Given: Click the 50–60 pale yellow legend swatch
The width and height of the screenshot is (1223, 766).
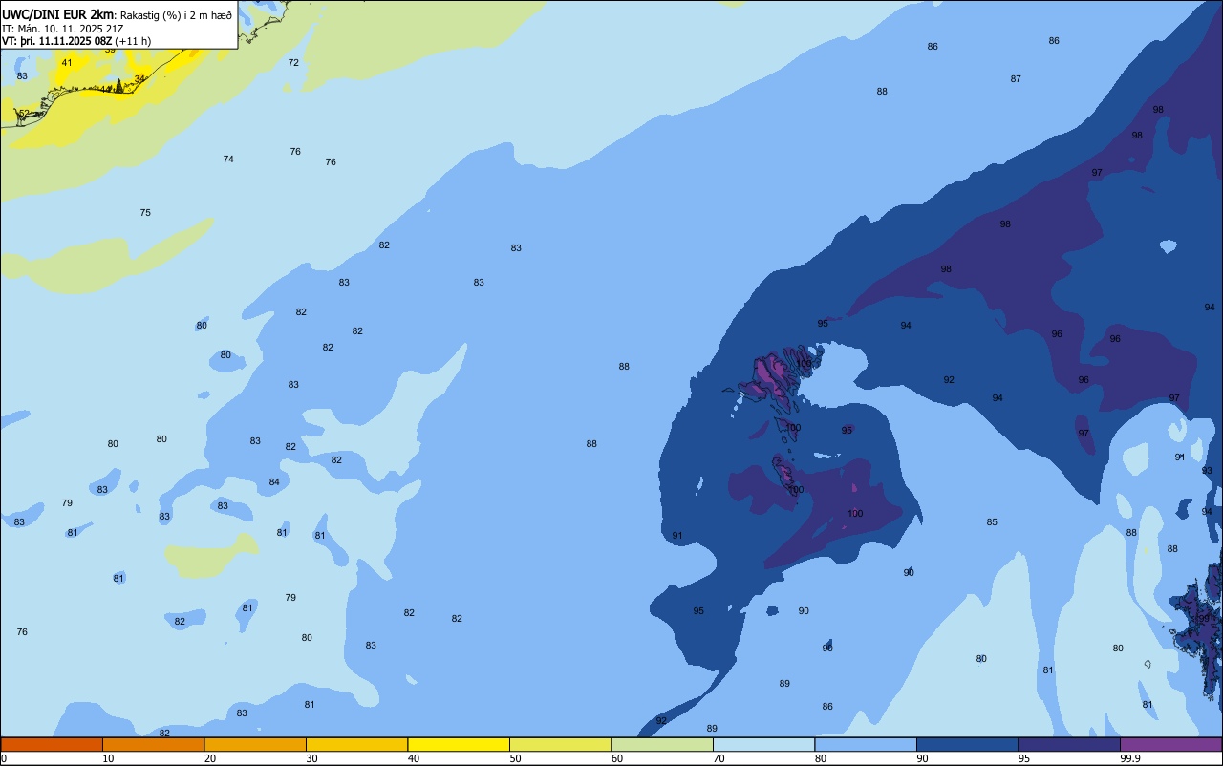Looking at the screenshot, I should click(x=560, y=744).
